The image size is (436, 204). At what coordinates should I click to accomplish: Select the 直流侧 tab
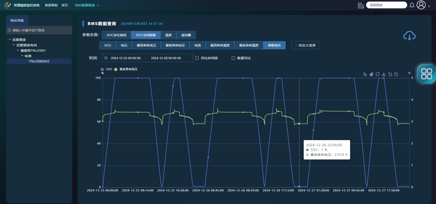click(x=186, y=35)
